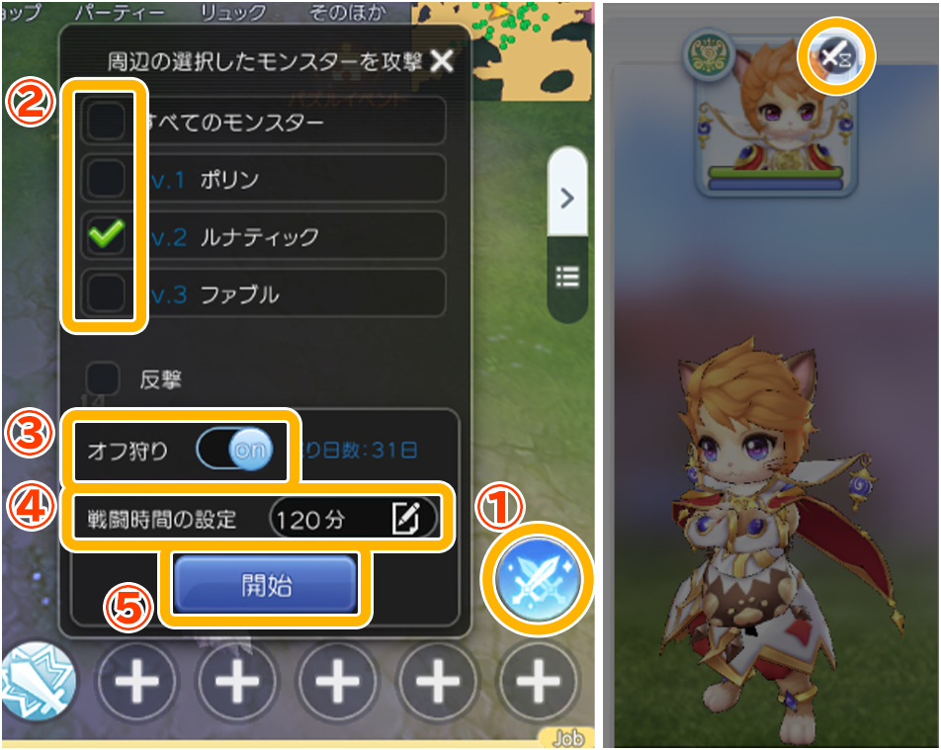Image resolution: width=941 pixels, height=750 pixels.
Task: Tap the crossed swords auto-battle icon
Action: click(538, 578)
